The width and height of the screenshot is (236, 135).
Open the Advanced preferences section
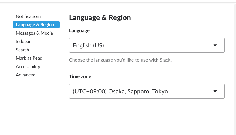click(x=26, y=75)
